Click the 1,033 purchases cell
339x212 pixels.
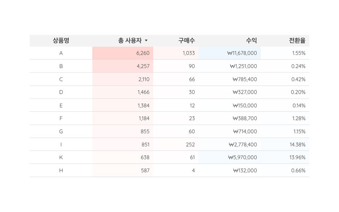(x=189, y=53)
